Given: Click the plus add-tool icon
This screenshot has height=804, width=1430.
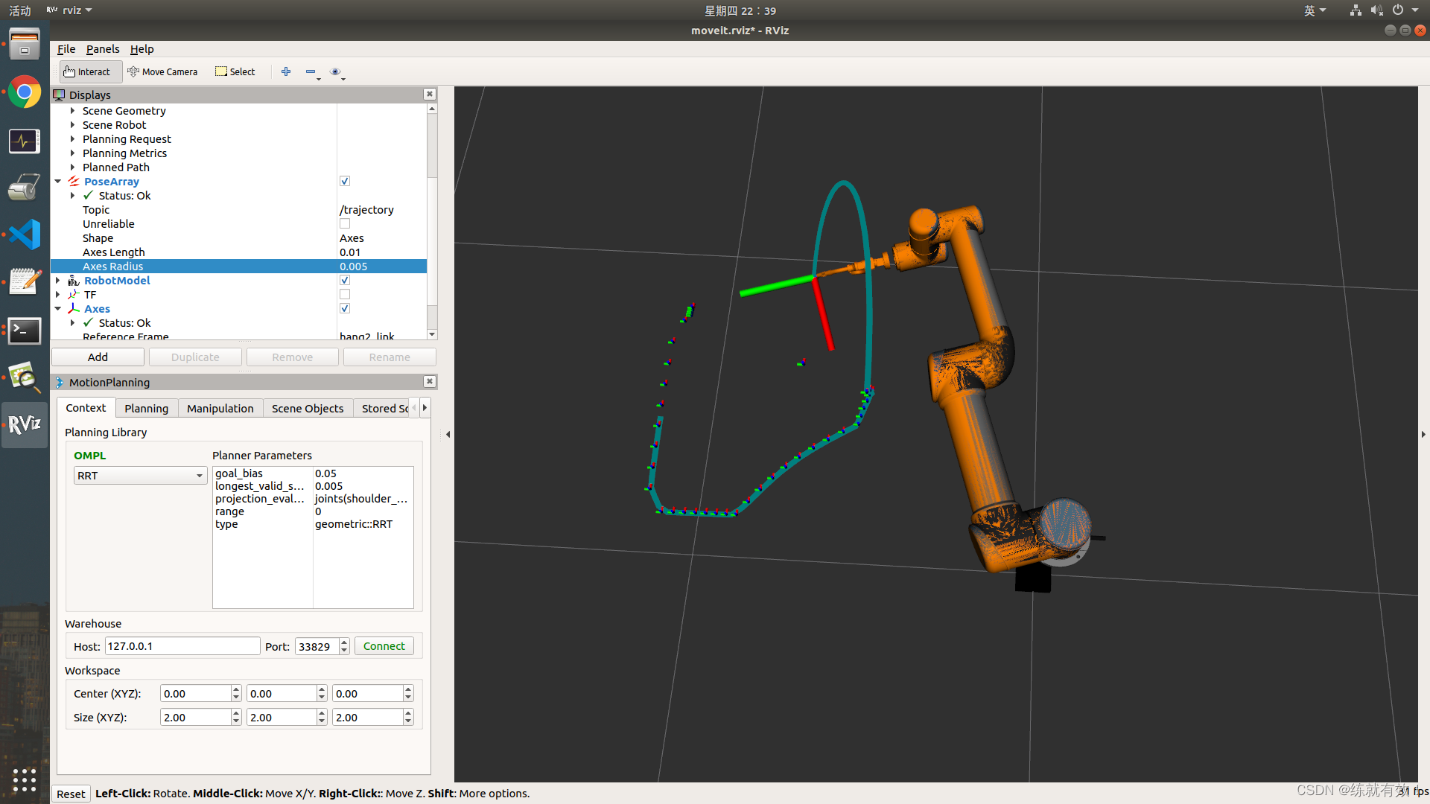Looking at the screenshot, I should pyautogui.click(x=286, y=71).
